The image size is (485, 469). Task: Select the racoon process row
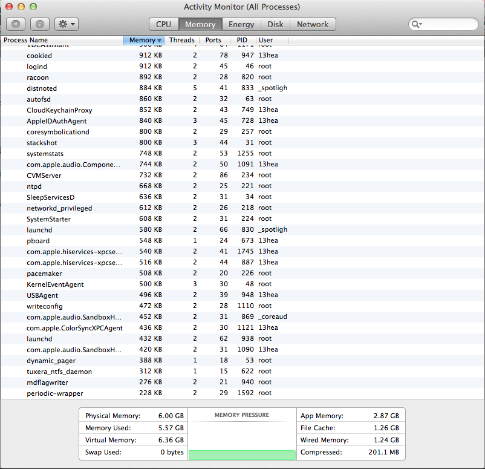point(242,77)
